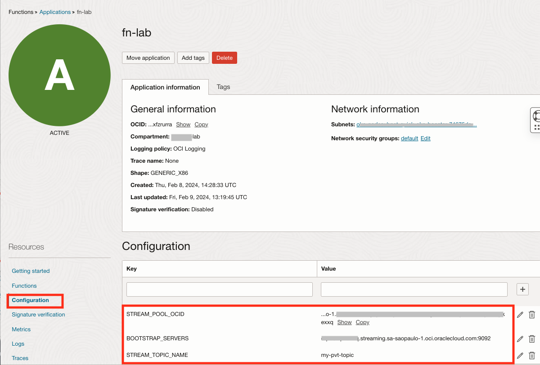The image size is (540, 365).
Task: Select the STREAM_POOL_OCID key text
Action: coord(155,314)
